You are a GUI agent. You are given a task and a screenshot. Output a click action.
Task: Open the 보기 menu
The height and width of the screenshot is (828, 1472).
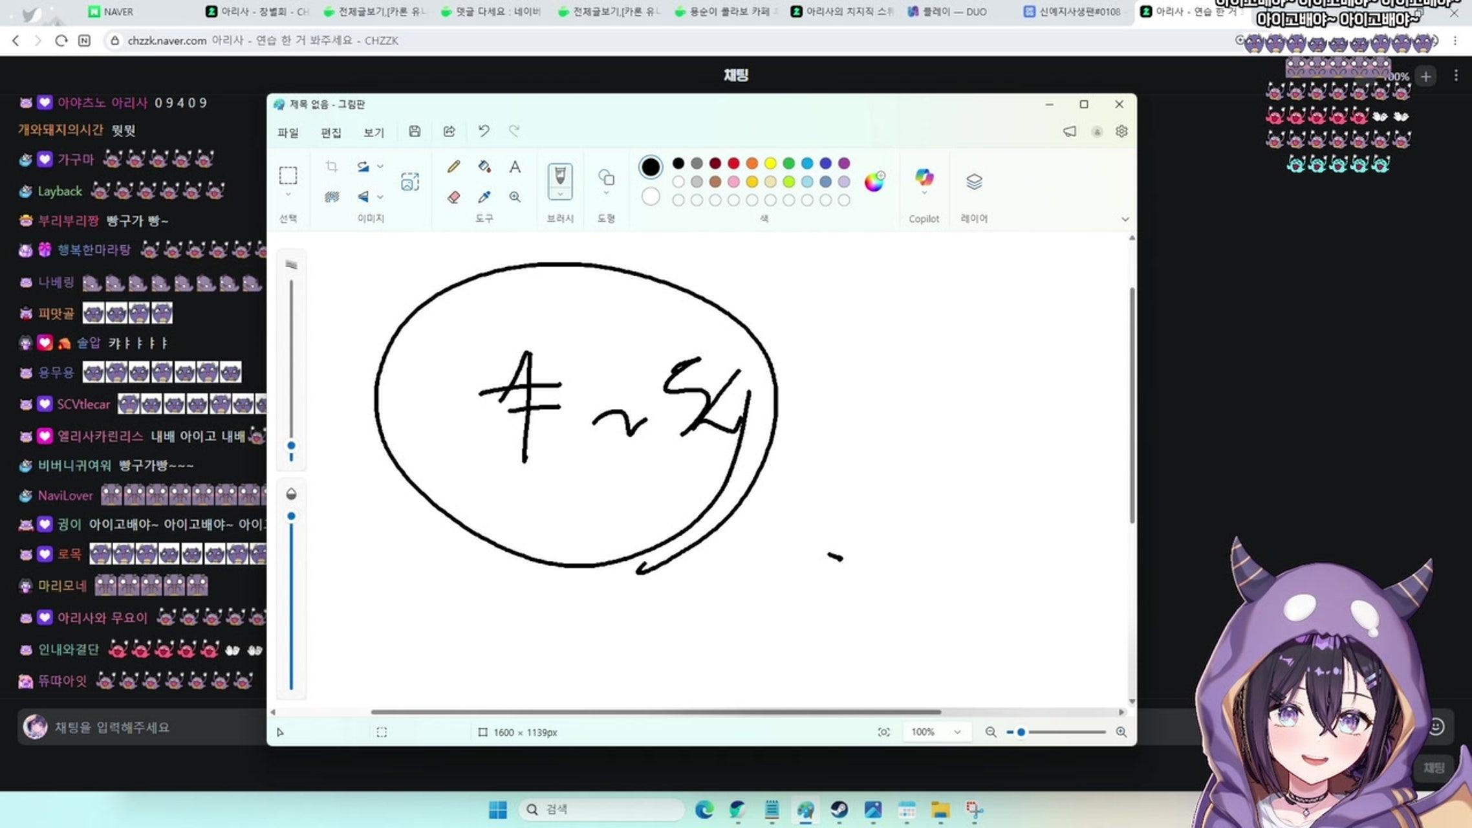[373, 133]
